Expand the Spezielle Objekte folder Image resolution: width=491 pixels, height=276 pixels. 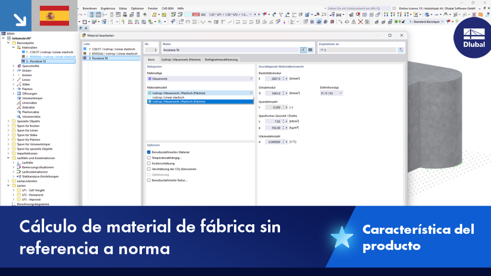(x=9, y=121)
